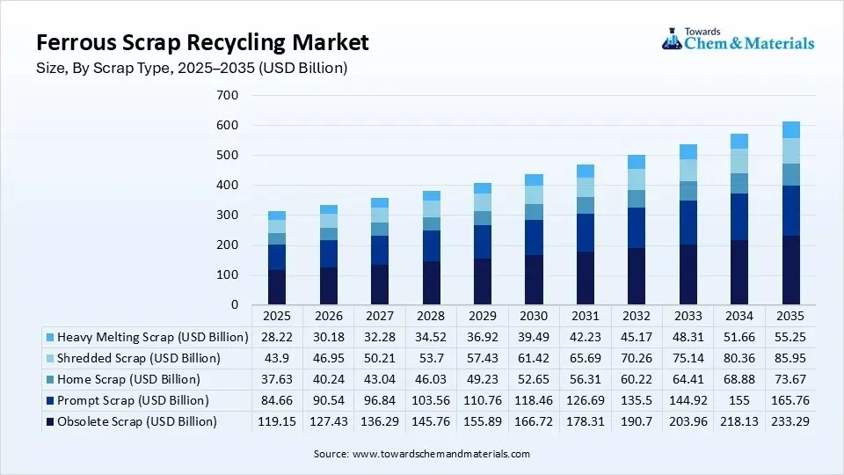Click the 300 y-axis label
Screen dimensions: 844x475
227,215
